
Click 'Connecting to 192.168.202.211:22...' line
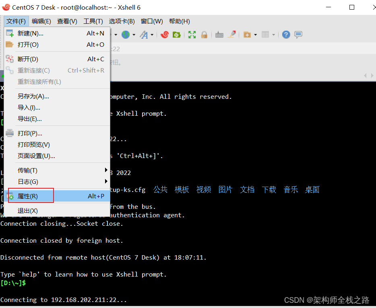(x=63, y=300)
